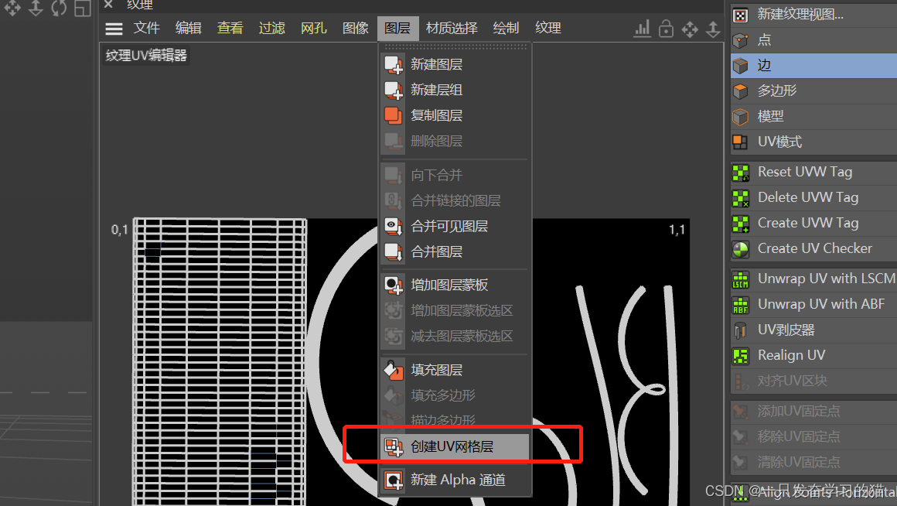Open the 材质选择 menu

pos(452,28)
